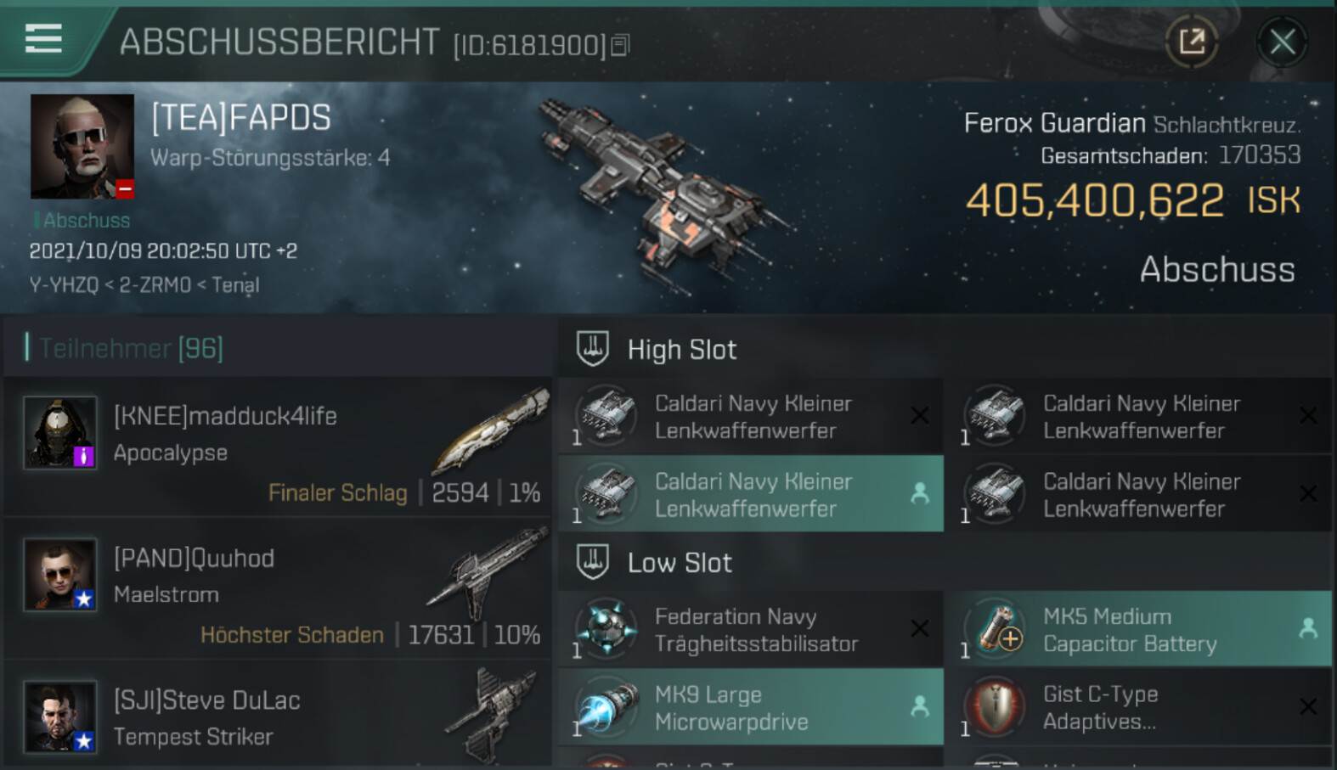The image size is (1337, 770).
Task: Copy the kill report ID icon
Action: coord(620,45)
